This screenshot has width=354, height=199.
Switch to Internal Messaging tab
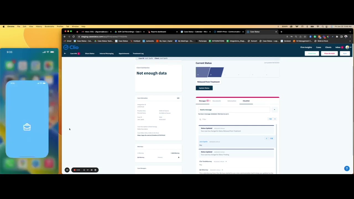pyautogui.click(x=106, y=53)
